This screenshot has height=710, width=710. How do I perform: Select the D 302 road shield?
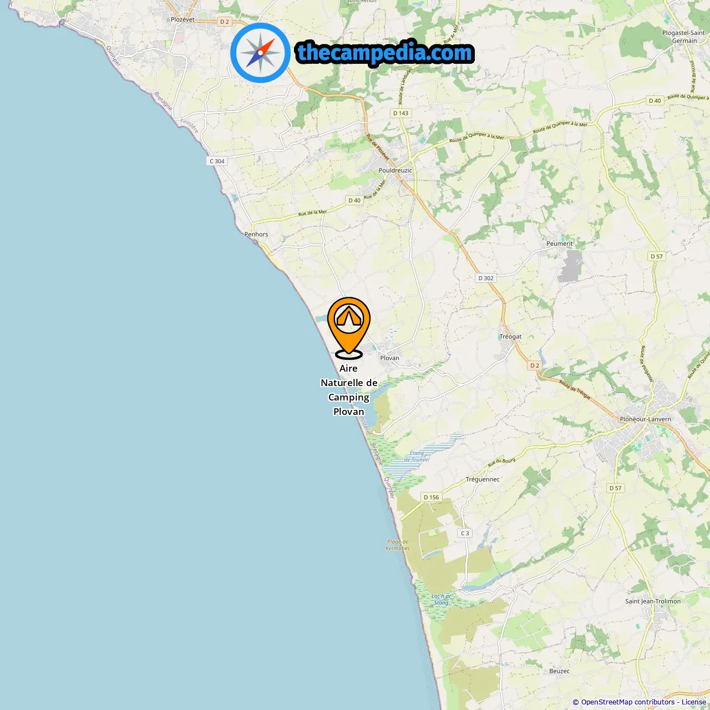pos(486,278)
